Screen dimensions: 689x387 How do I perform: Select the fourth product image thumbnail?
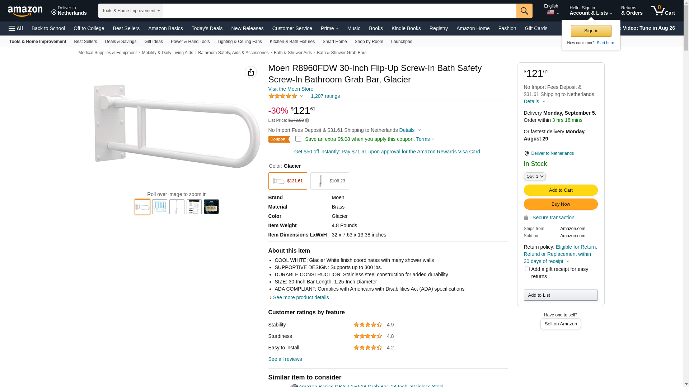click(x=194, y=207)
